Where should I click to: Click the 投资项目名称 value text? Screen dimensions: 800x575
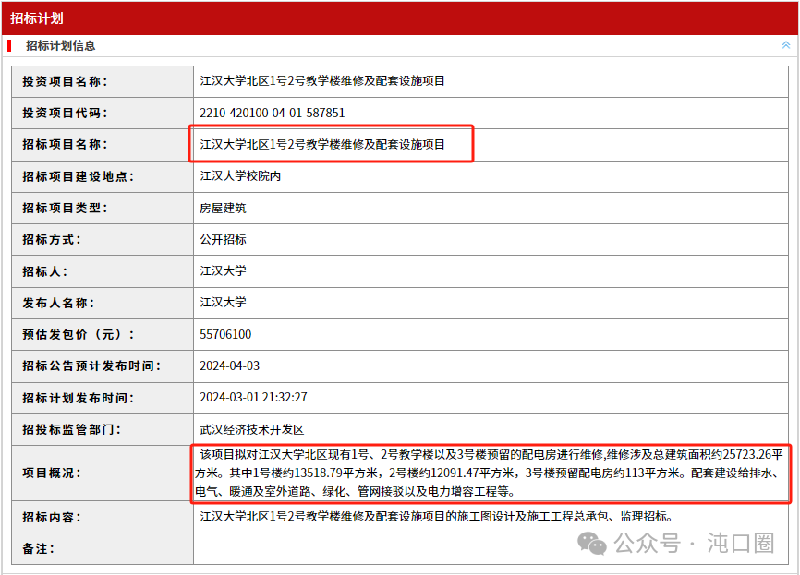point(322,81)
